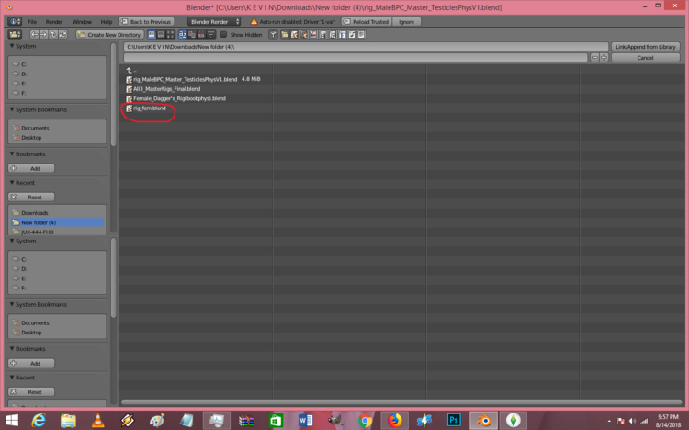Open the File menu
The width and height of the screenshot is (689, 430).
(x=32, y=21)
